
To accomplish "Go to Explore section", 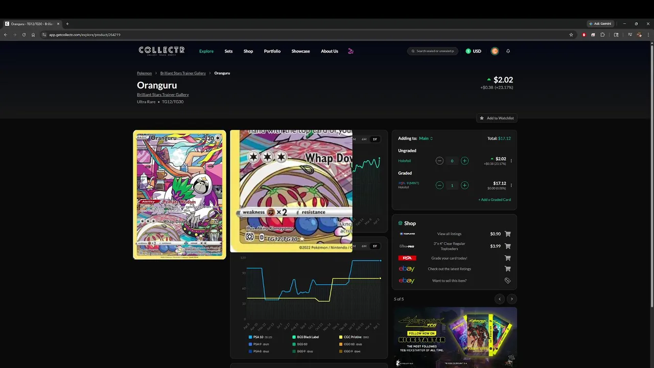I will click(x=206, y=51).
